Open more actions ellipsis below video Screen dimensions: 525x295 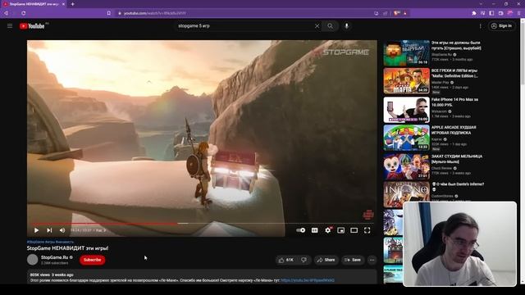pyautogui.click(x=372, y=260)
